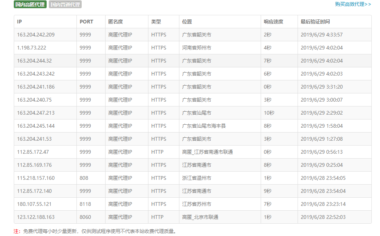Click 高匿代理IP in the 1.198.73.222 row
Image resolution: width=380 pixels, height=236 pixels.
tap(120, 48)
